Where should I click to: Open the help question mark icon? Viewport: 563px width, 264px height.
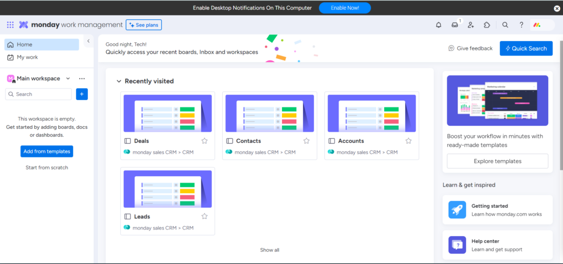coord(521,25)
